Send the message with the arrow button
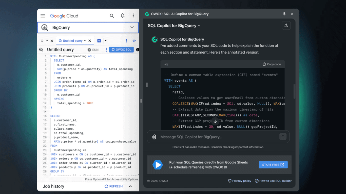This screenshot has height=194, width=346. coord(283,137)
